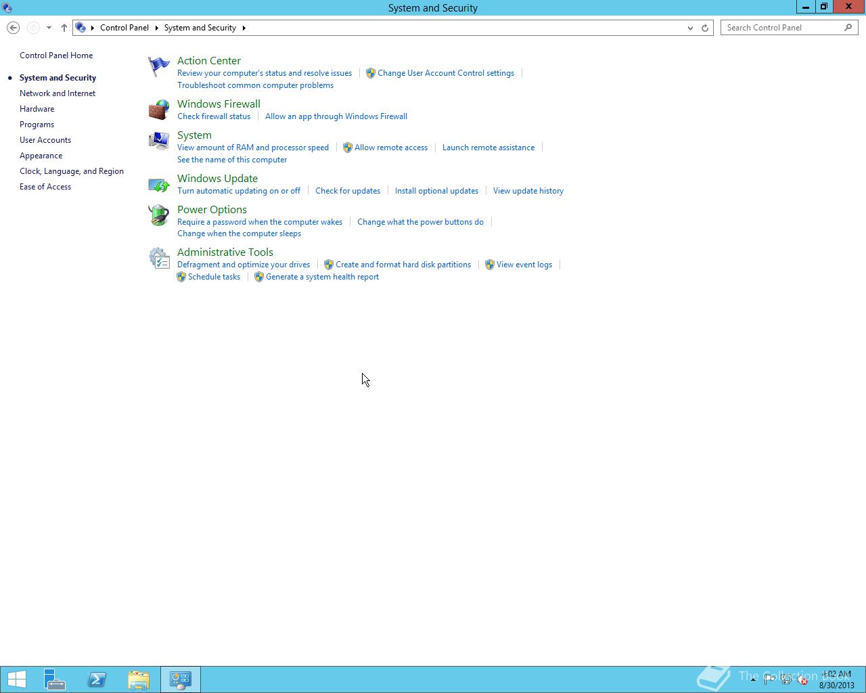The width and height of the screenshot is (866, 693).
Task: Click Defragment and optimize your drives
Action: point(244,265)
